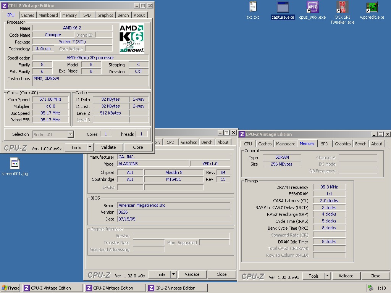Viewport: 391px width, 293px height.
Task: Click Close button in CPU window
Action: [x=138, y=147]
